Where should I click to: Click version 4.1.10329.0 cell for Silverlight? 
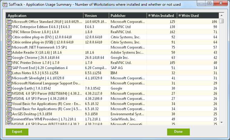tap(94, 78)
